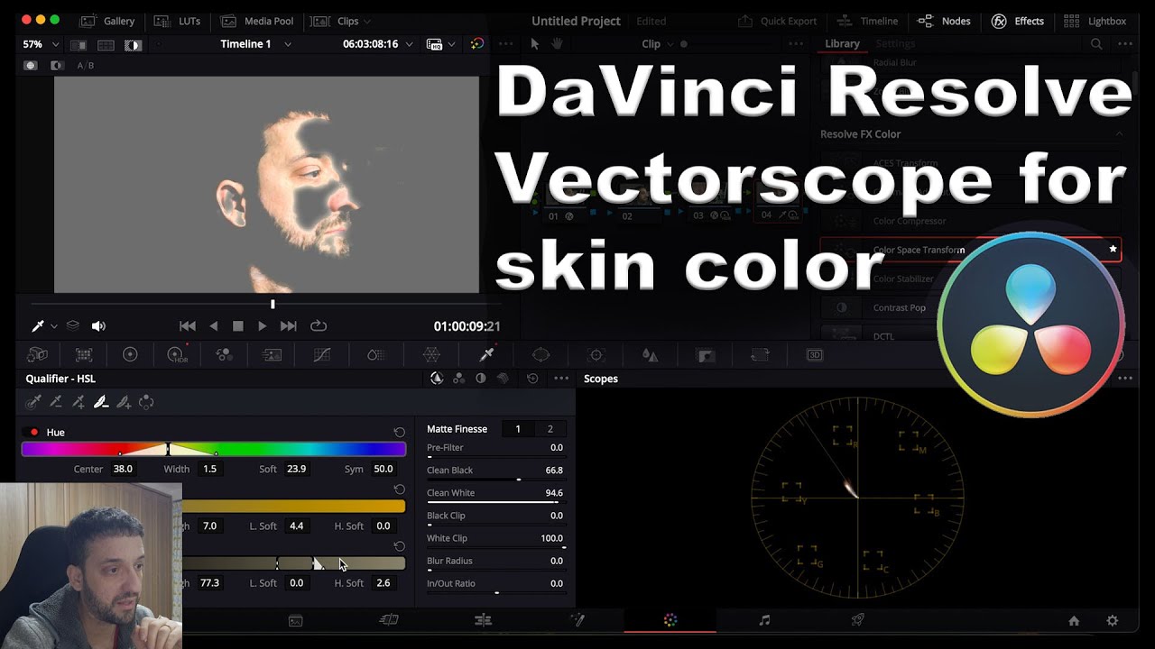Open the Color Warper palette

[432, 355]
